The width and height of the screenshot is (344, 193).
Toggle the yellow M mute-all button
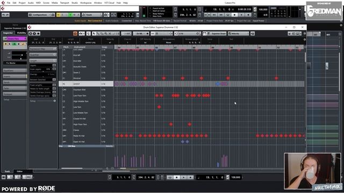[59, 15]
